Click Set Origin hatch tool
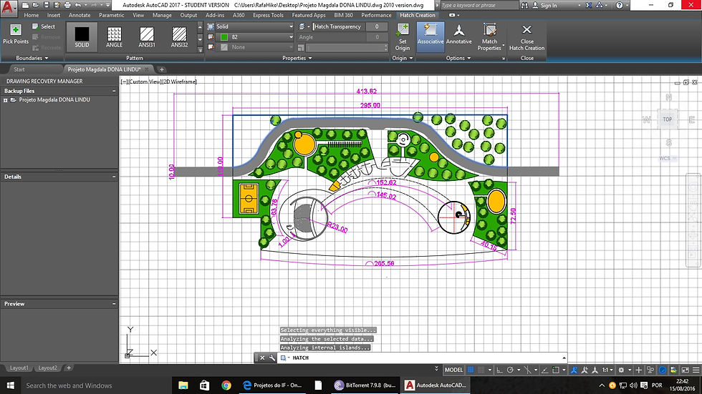 coord(403,37)
